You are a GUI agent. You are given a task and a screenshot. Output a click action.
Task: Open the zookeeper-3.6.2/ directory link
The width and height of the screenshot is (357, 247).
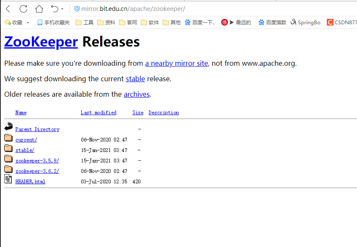[x=37, y=171]
